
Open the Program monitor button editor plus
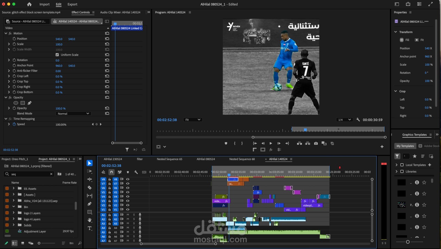(x=382, y=147)
